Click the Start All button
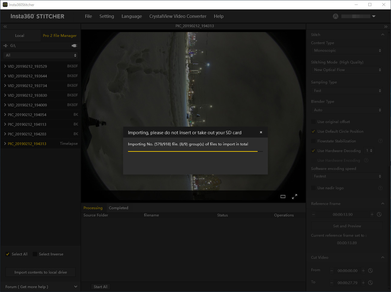 coord(100,287)
